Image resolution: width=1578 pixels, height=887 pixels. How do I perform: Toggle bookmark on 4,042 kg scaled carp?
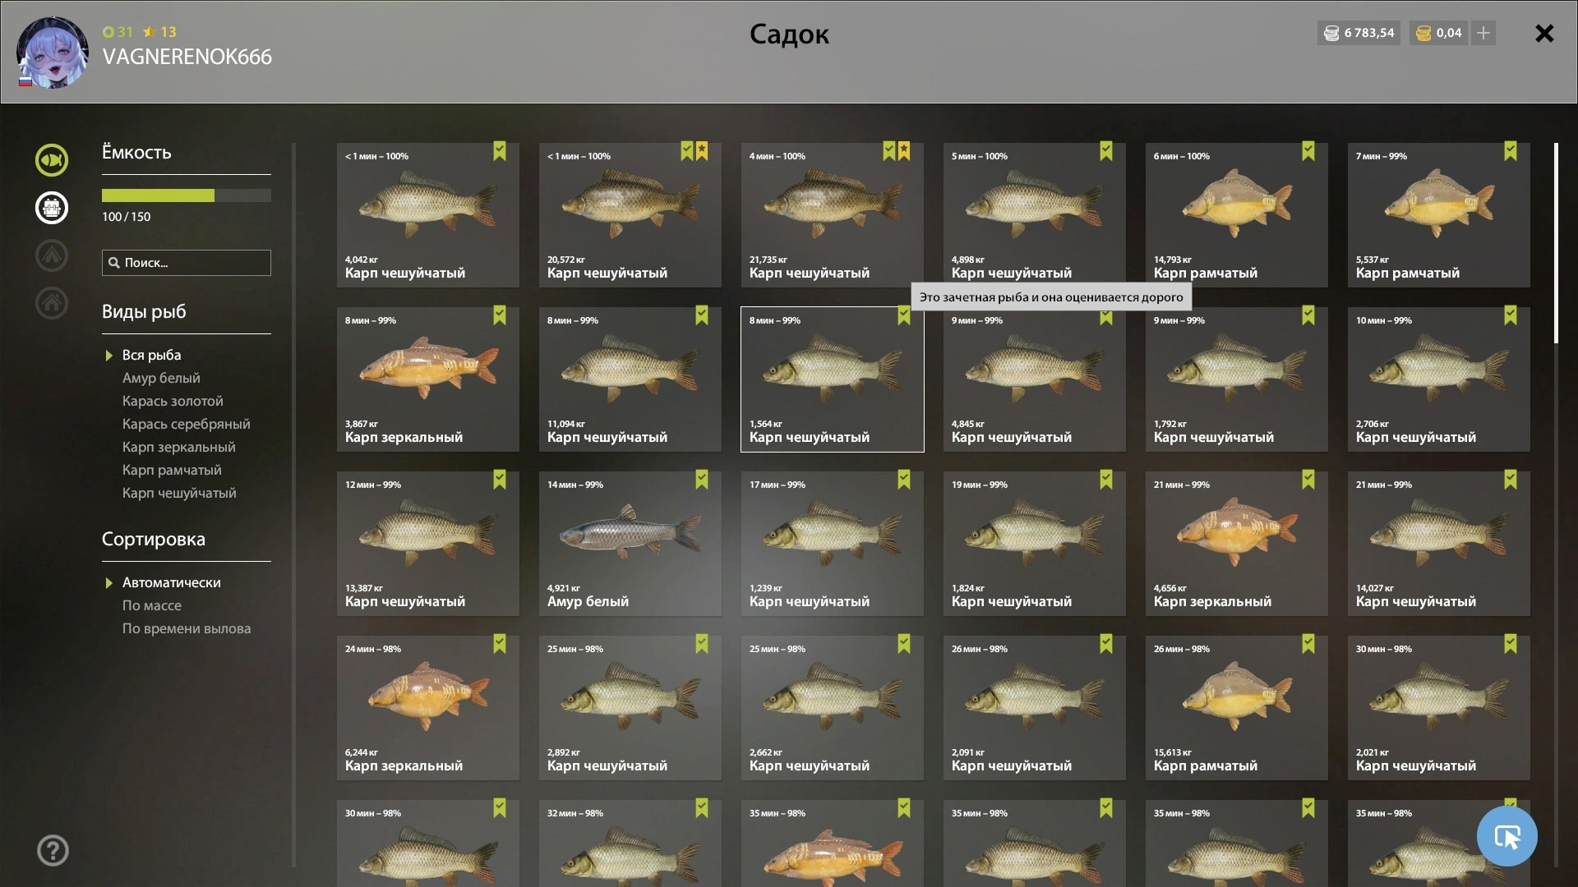(x=500, y=151)
